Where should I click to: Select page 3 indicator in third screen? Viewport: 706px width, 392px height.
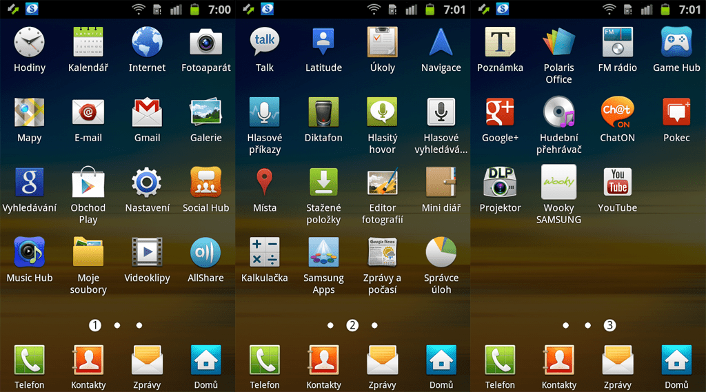(x=609, y=325)
